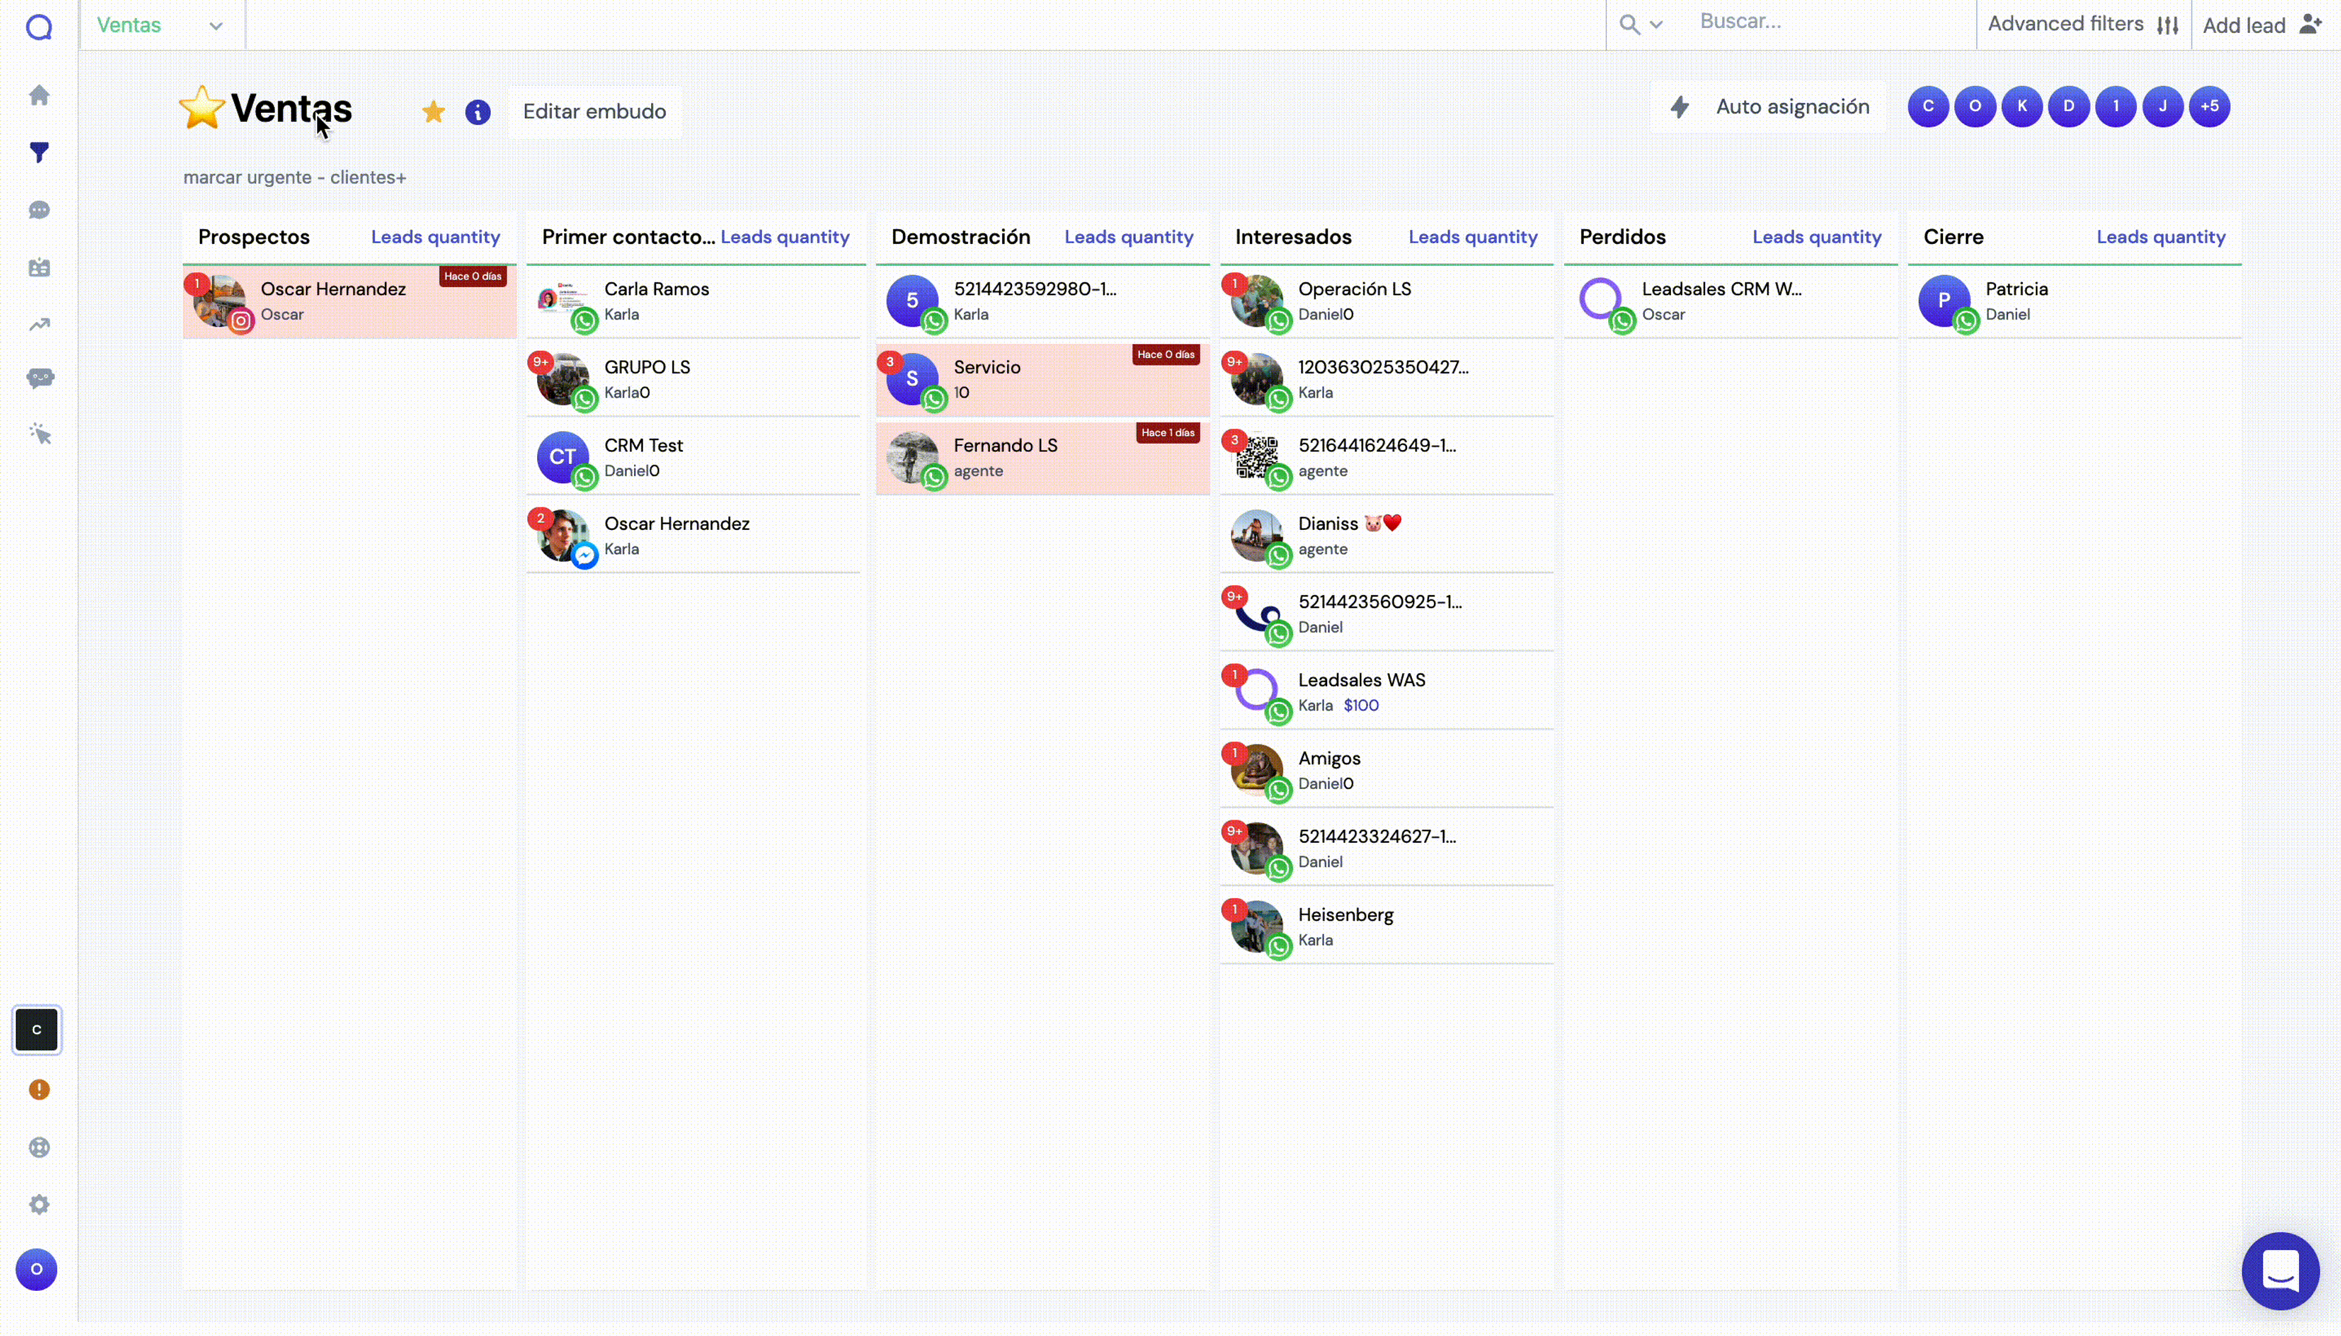Click the orange alert icon in sidebar
Screen dimensions: 2341x1336
coord(38,1089)
